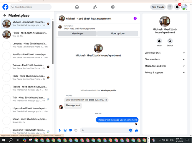Search in conversation magnifier icon
The width and height of the screenshot is (192, 143).
[x=170, y=41]
